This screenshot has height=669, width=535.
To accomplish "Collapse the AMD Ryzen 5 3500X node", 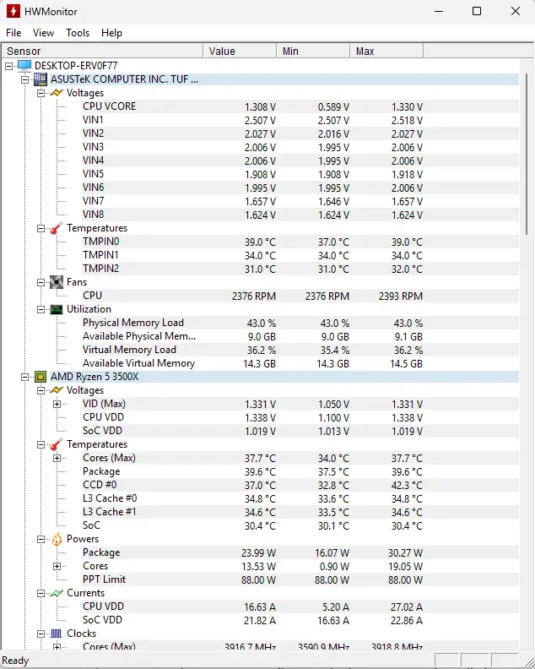I will tap(24, 377).
